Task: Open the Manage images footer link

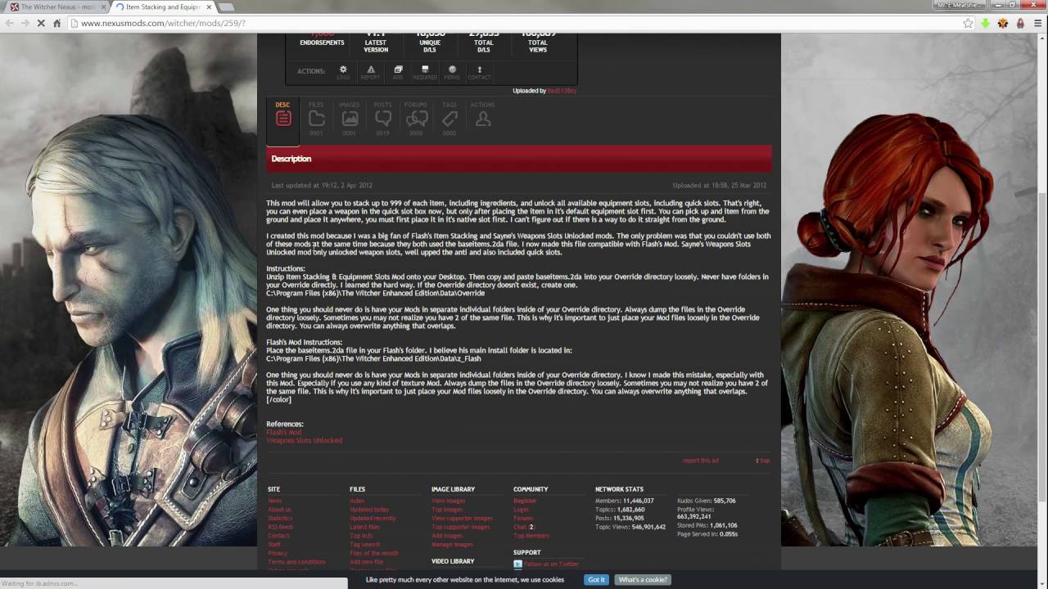Action: click(x=452, y=544)
